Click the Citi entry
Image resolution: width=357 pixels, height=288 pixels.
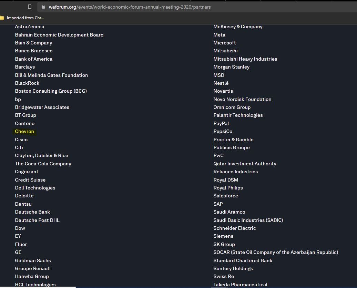click(x=19, y=147)
